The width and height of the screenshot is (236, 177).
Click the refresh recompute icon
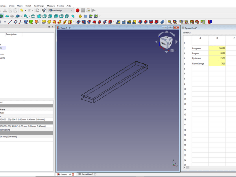point(37,11)
